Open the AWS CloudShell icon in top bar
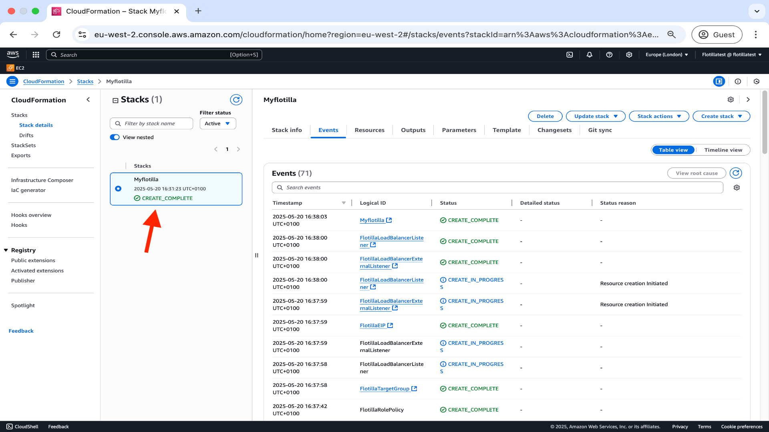 [570, 55]
